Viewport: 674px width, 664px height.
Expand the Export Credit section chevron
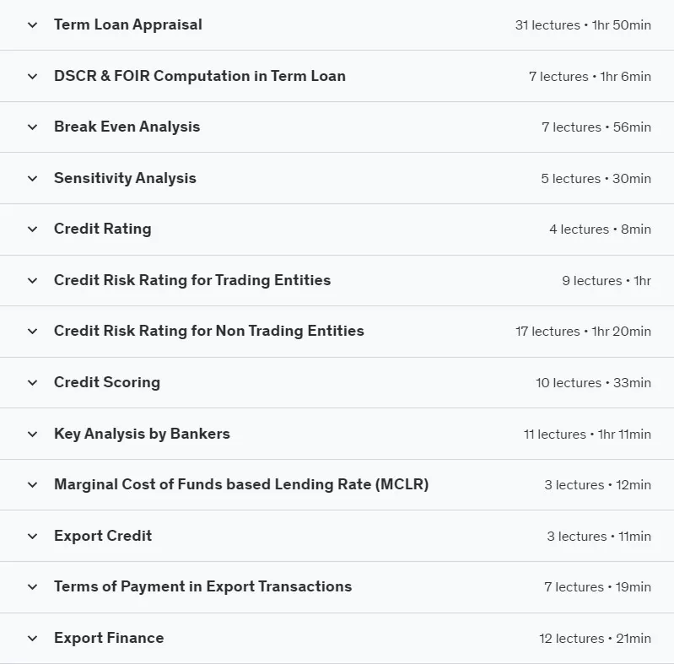pyautogui.click(x=32, y=537)
